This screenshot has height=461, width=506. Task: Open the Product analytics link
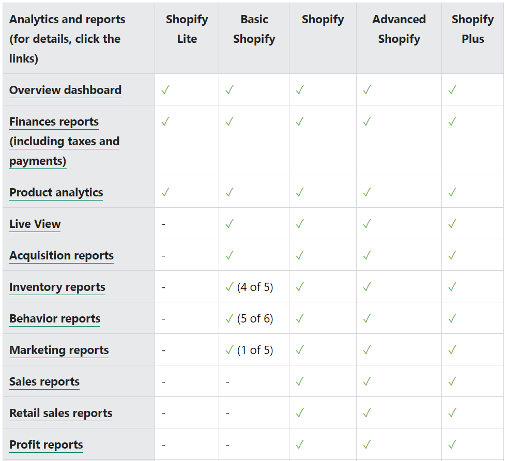click(x=56, y=193)
